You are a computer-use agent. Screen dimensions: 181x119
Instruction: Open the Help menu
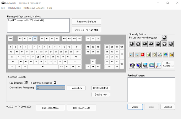[x=50, y=8]
